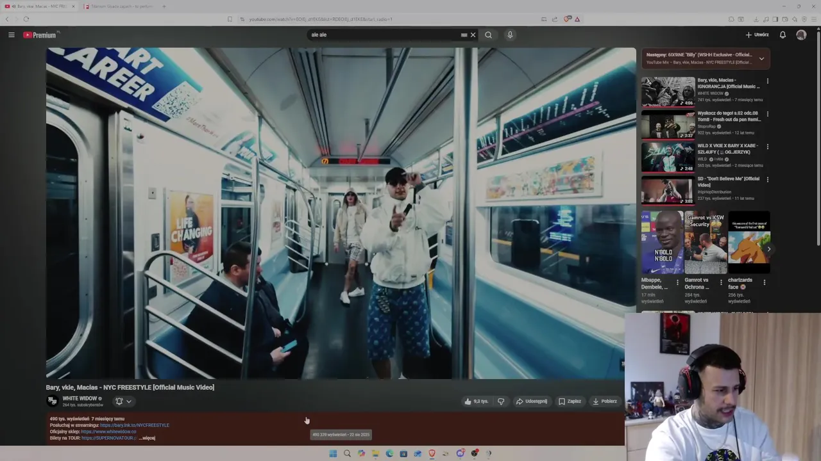Open Mbappe, Dembele short thumbnail
Screen dimensions: 821x461
tap(663, 243)
